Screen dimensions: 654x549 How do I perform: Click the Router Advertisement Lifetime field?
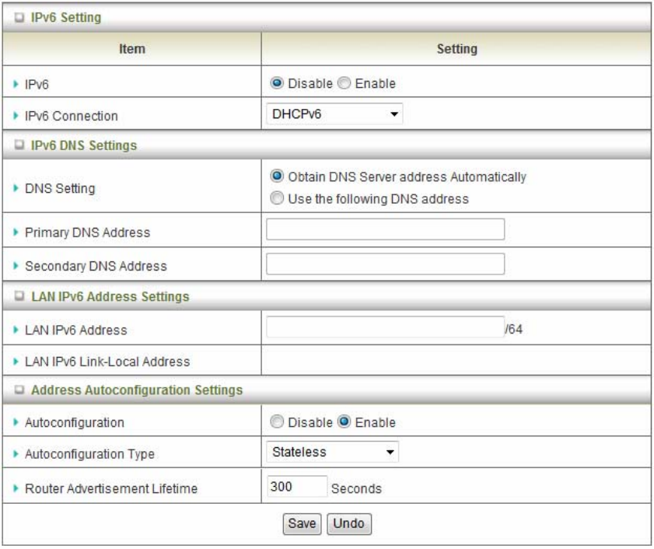click(x=296, y=487)
